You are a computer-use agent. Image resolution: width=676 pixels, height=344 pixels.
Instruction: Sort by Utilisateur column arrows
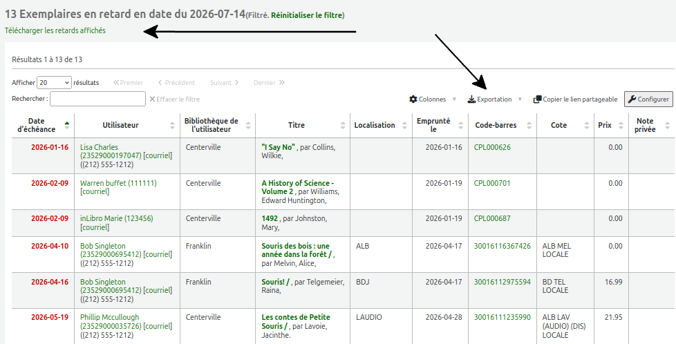pos(172,125)
